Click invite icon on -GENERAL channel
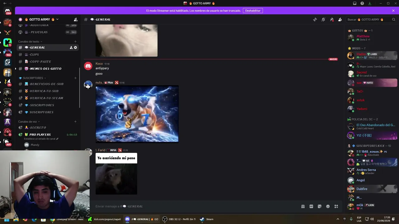 (71, 48)
